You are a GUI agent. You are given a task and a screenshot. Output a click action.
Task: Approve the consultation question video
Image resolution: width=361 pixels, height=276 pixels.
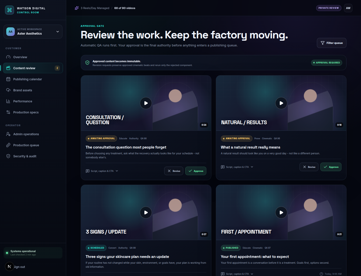tap(196, 171)
